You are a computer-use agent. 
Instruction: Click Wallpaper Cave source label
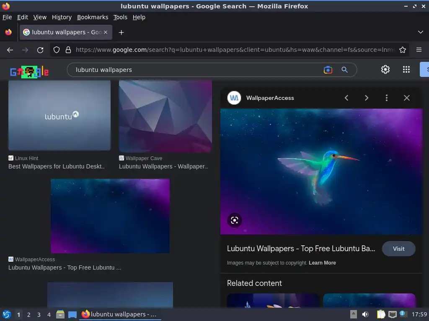tap(144, 158)
